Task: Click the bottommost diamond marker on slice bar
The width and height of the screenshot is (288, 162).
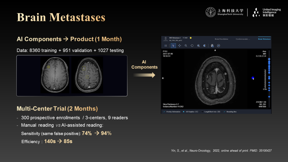Action: [269, 97]
